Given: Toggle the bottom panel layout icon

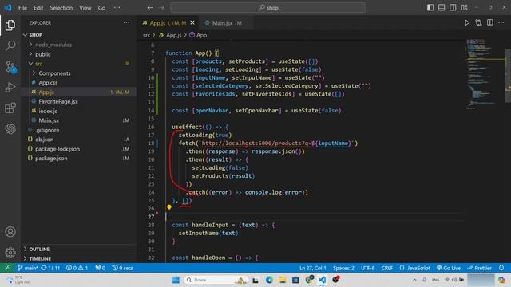Looking at the screenshot, I should [442, 7].
